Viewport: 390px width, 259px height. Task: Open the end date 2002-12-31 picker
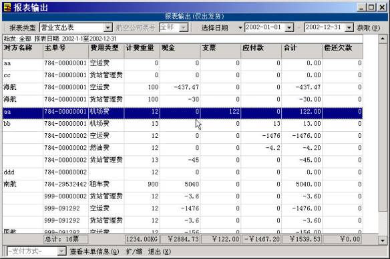click(349, 27)
